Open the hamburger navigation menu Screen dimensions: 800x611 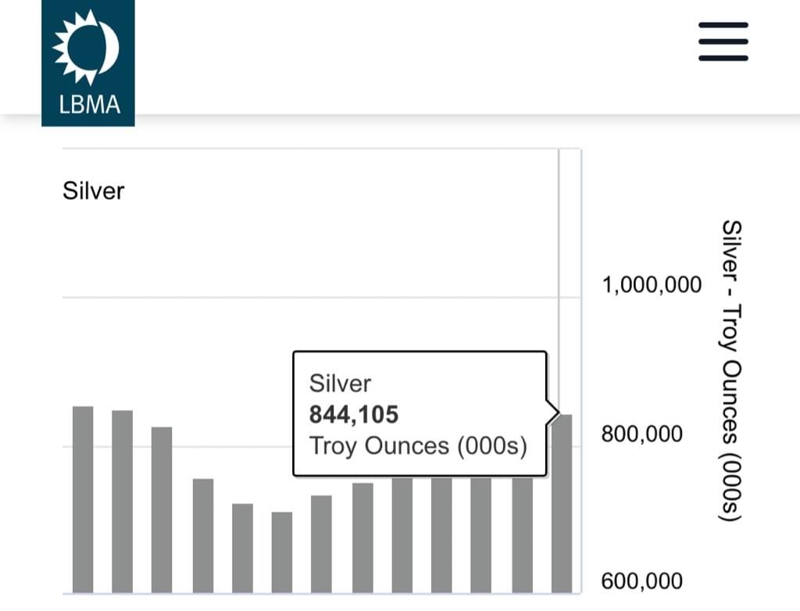[723, 41]
